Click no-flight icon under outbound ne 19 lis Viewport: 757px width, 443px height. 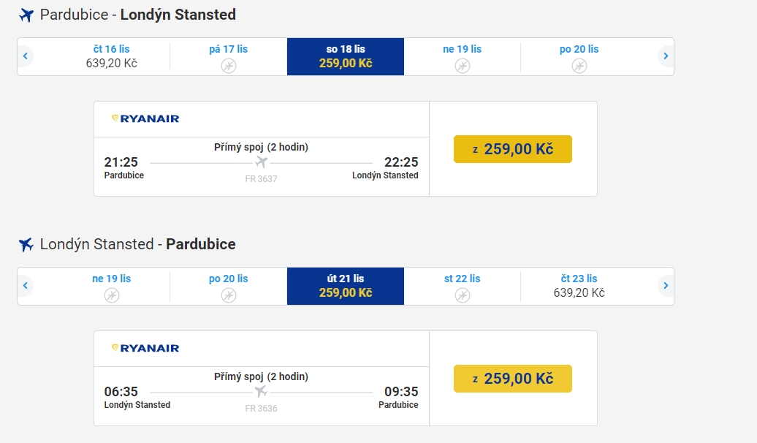463,66
